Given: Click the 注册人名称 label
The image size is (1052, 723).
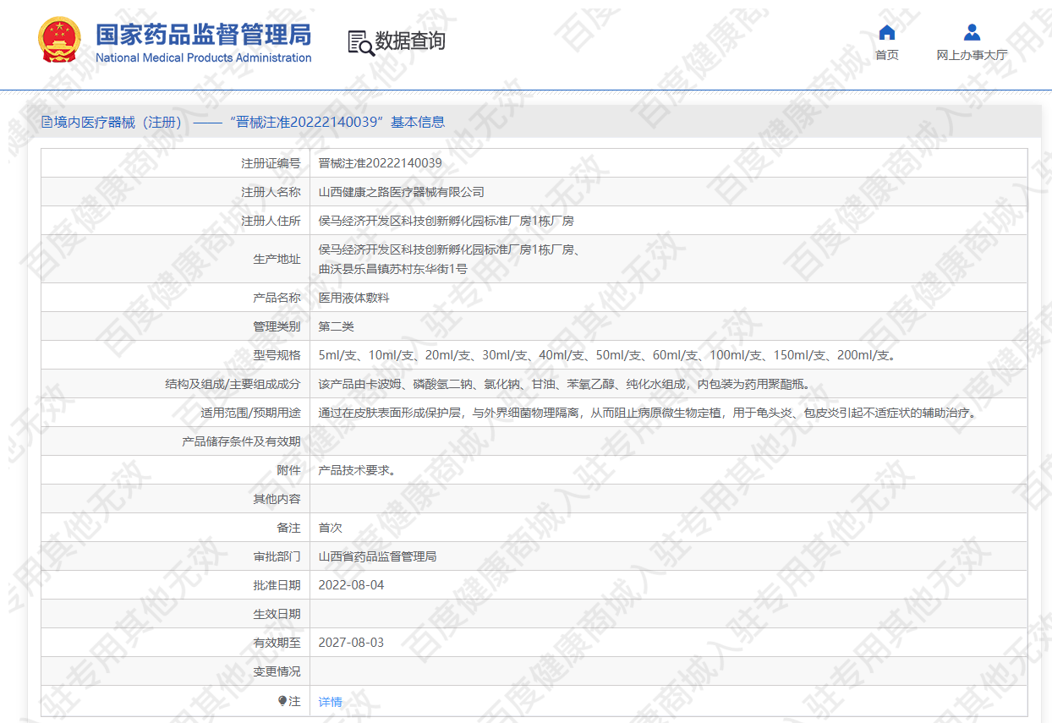Looking at the screenshot, I should click(x=271, y=192).
